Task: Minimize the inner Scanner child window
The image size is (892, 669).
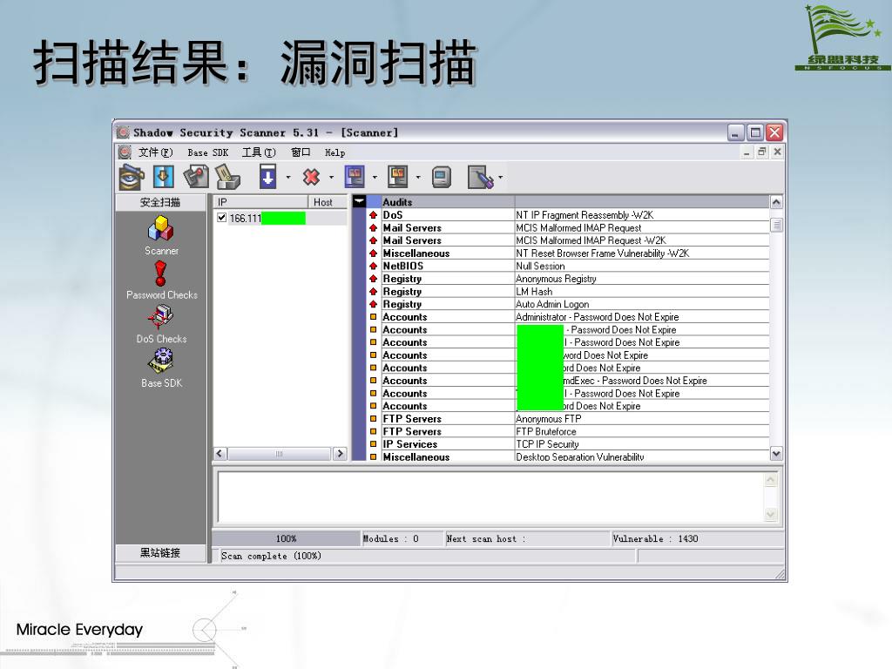Action: [x=747, y=152]
